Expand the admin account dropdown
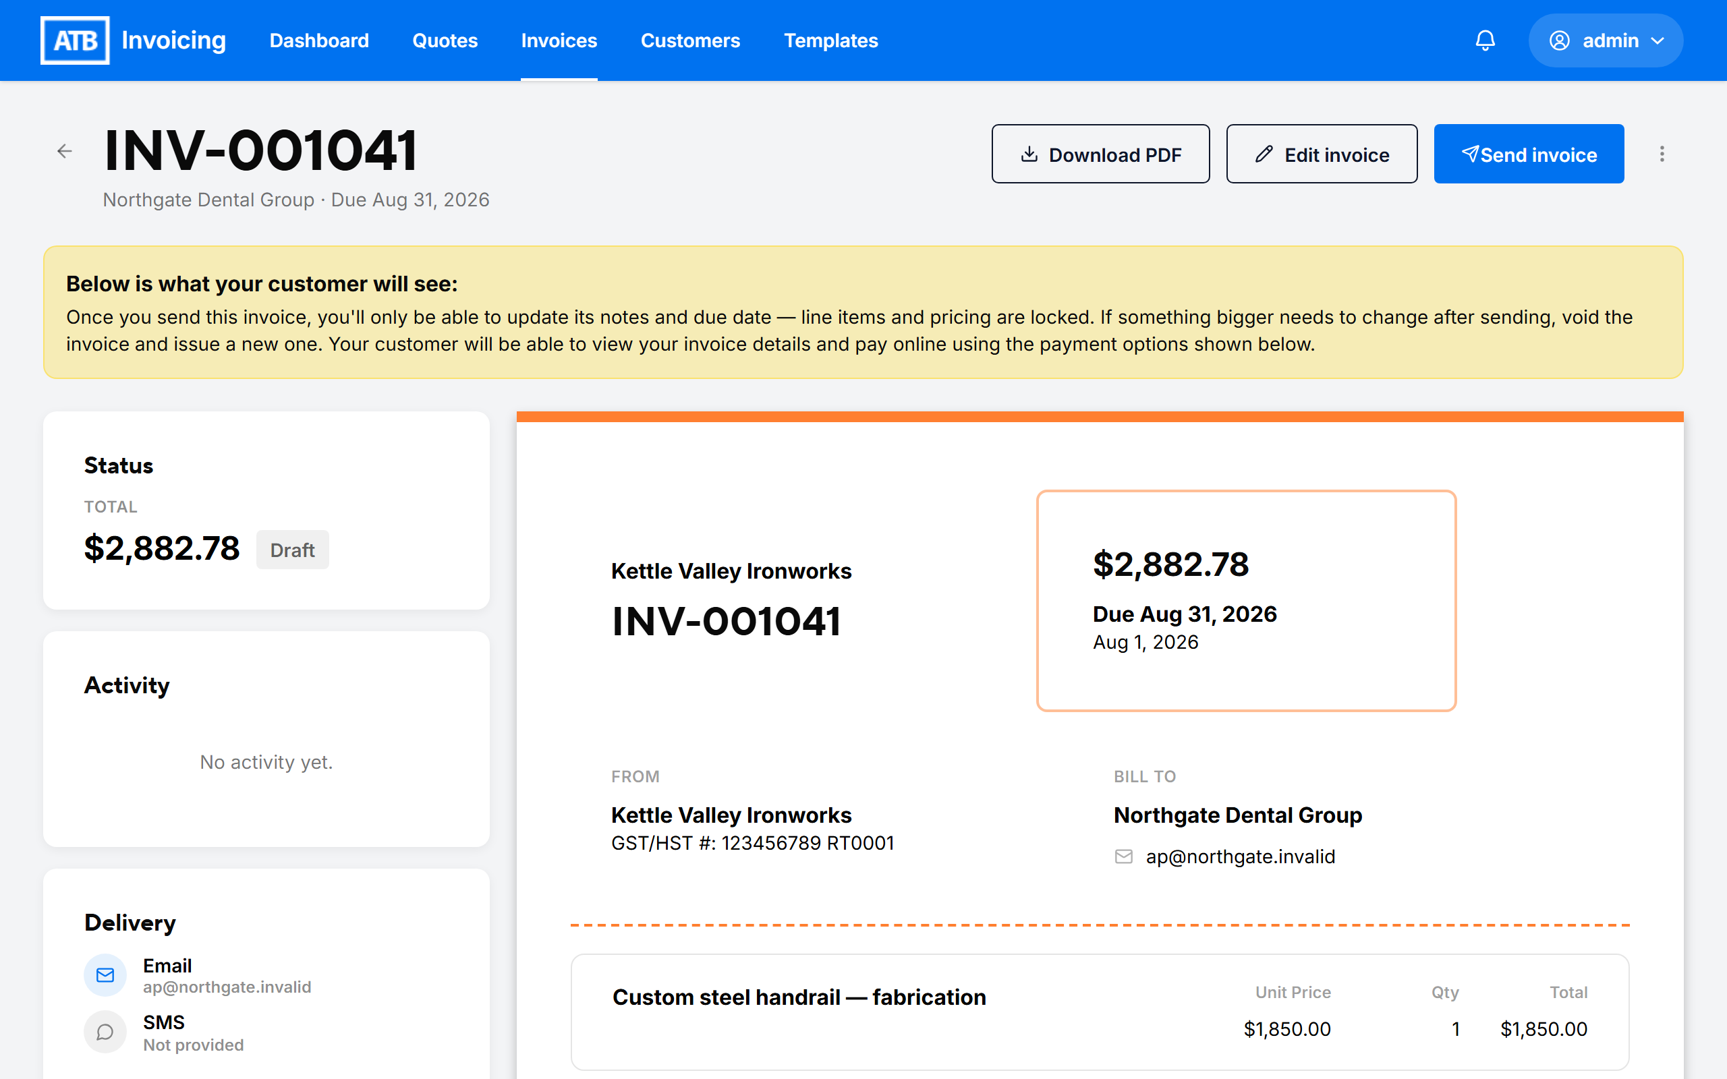The width and height of the screenshot is (1727, 1079). pyautogui.click(x=1606, y=40)
